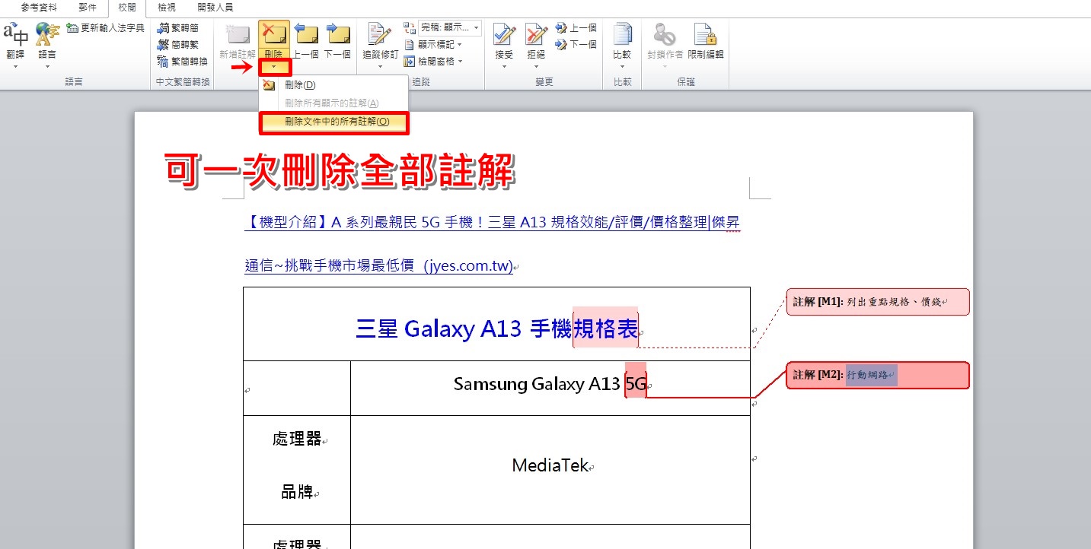The image size is (1091, 549).
Task: Expand the arrow under 接受
Action: 504,66
